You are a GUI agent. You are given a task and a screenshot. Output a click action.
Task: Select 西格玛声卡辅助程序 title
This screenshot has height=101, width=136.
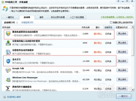point(22,87)
